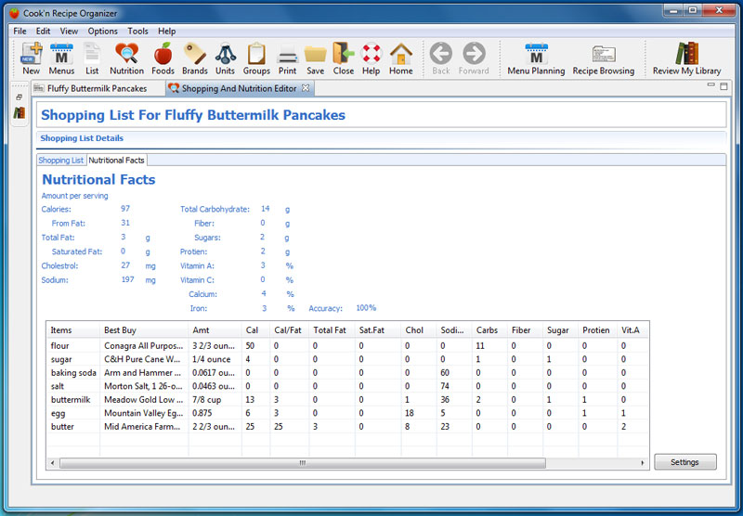Open the Help menu
This screenshot has height=516, width=743.
[167, 32]
